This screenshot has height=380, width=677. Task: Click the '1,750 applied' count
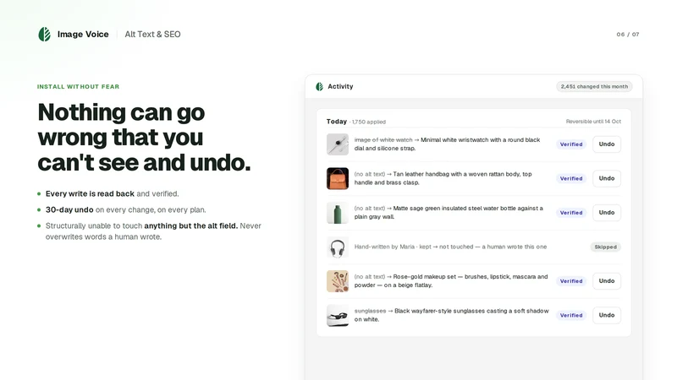(369, 122)
